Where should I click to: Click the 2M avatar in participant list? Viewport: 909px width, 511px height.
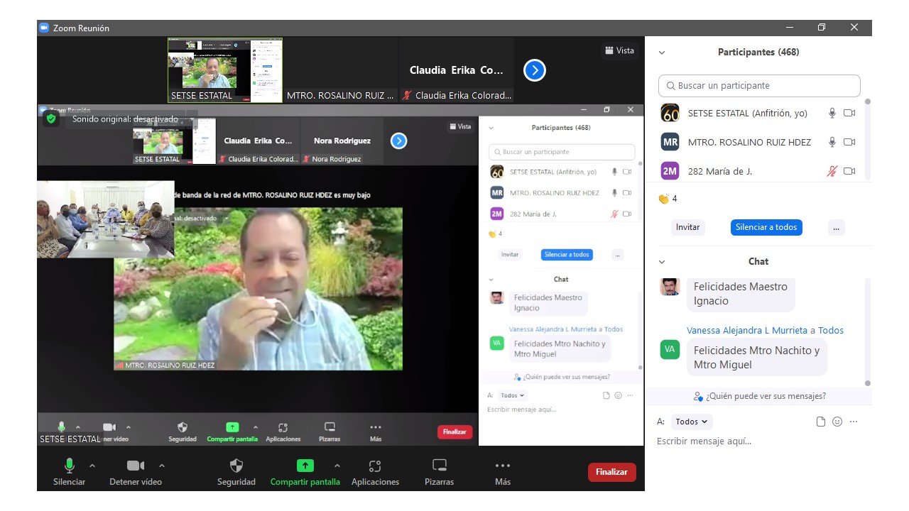click(x=670, y=171)
